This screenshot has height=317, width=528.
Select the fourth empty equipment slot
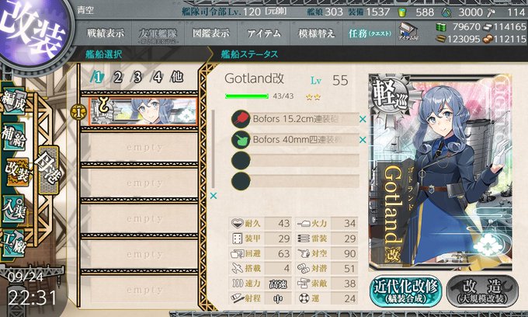[295, 181]
